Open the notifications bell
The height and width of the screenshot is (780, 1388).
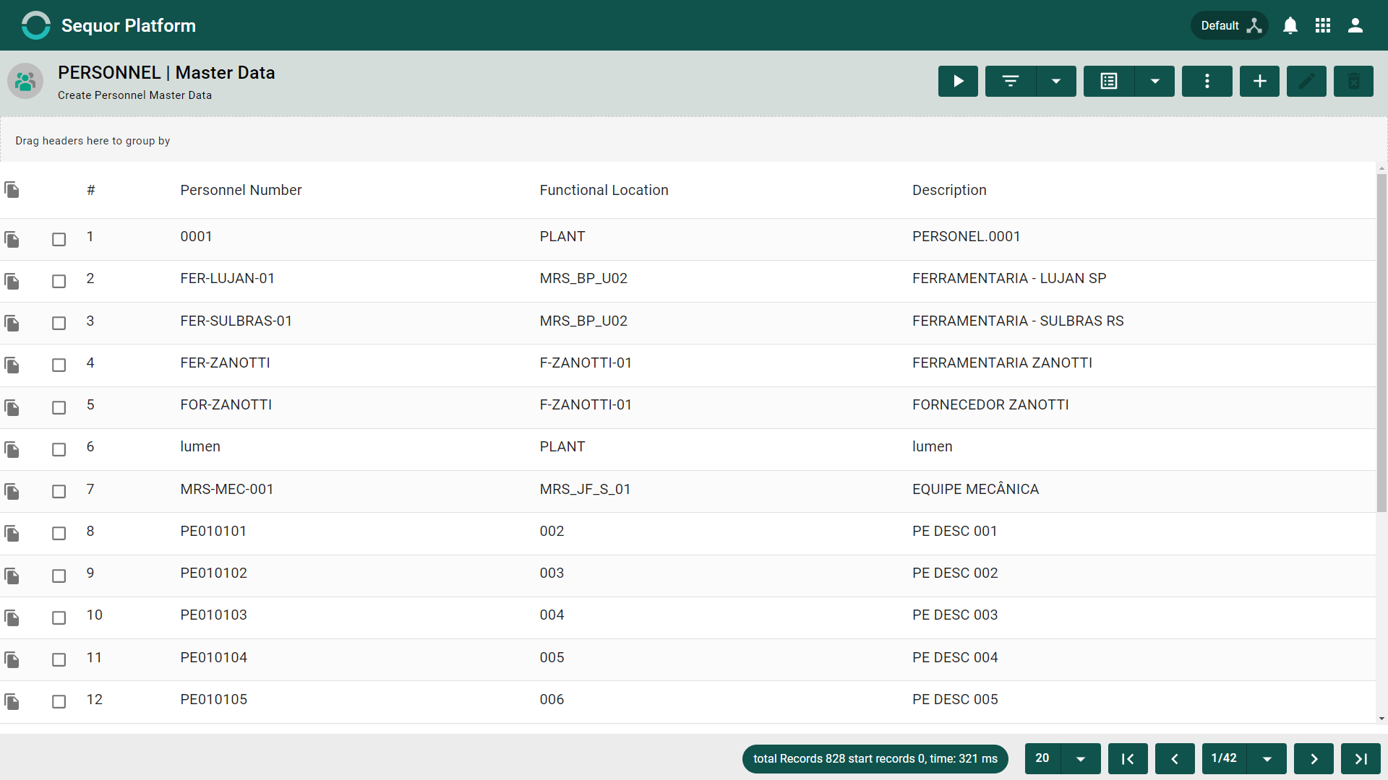point(1290,26)
